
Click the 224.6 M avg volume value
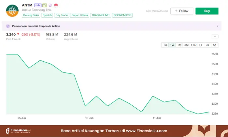pyautogui.click(x=71, y=35)
